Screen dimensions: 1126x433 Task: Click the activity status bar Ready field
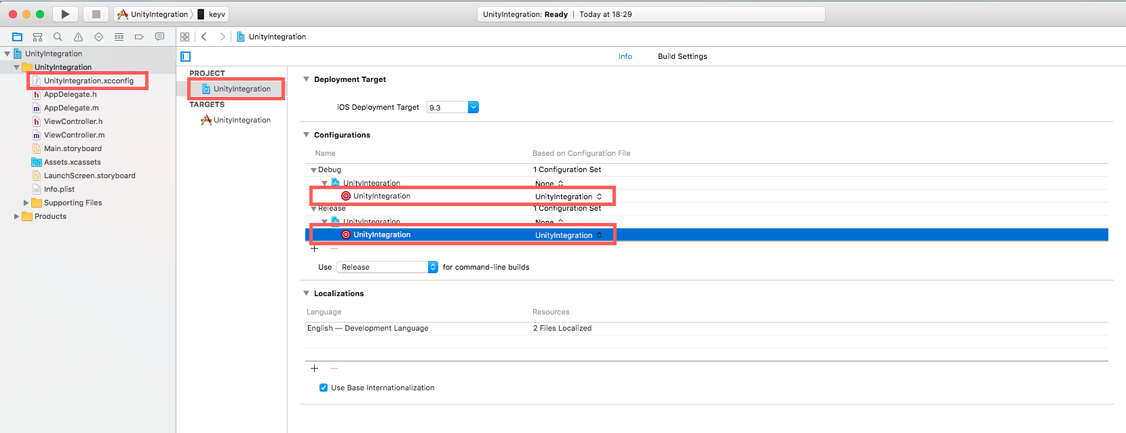tap(651, 14)
